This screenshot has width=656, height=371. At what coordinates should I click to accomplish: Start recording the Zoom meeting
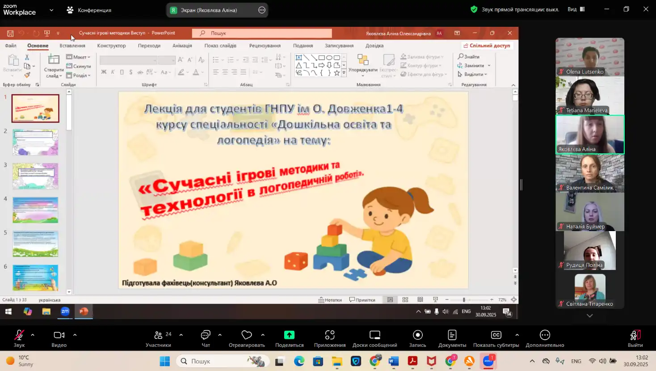point(417,335)
